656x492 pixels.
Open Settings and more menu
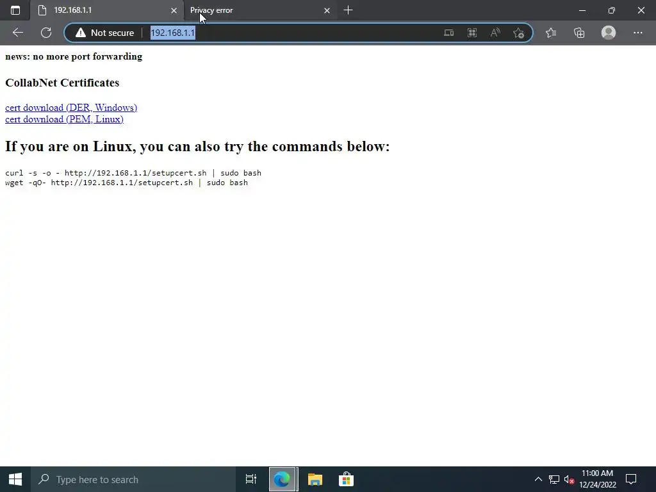637,33
